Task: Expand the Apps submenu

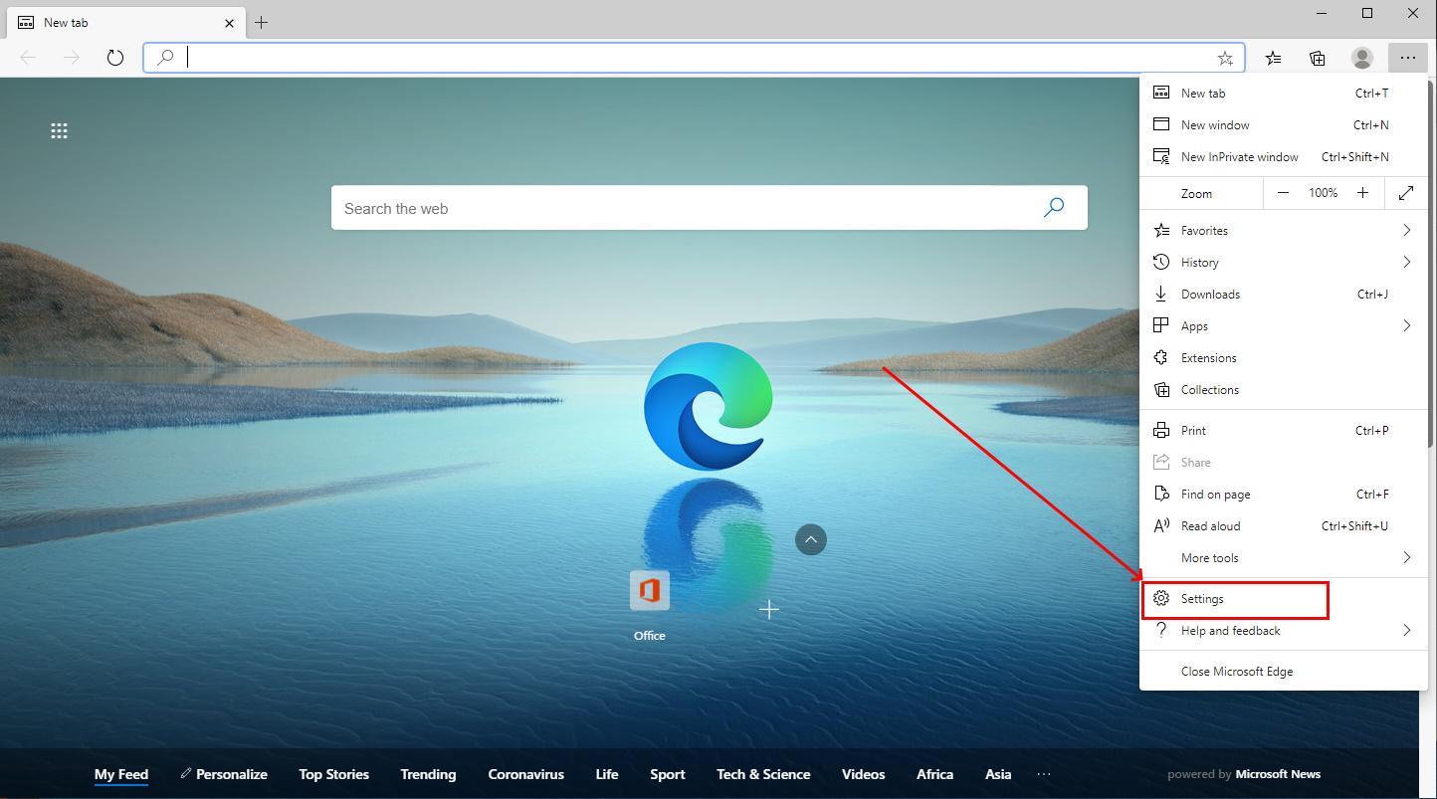Action: tap(1283, 325)
